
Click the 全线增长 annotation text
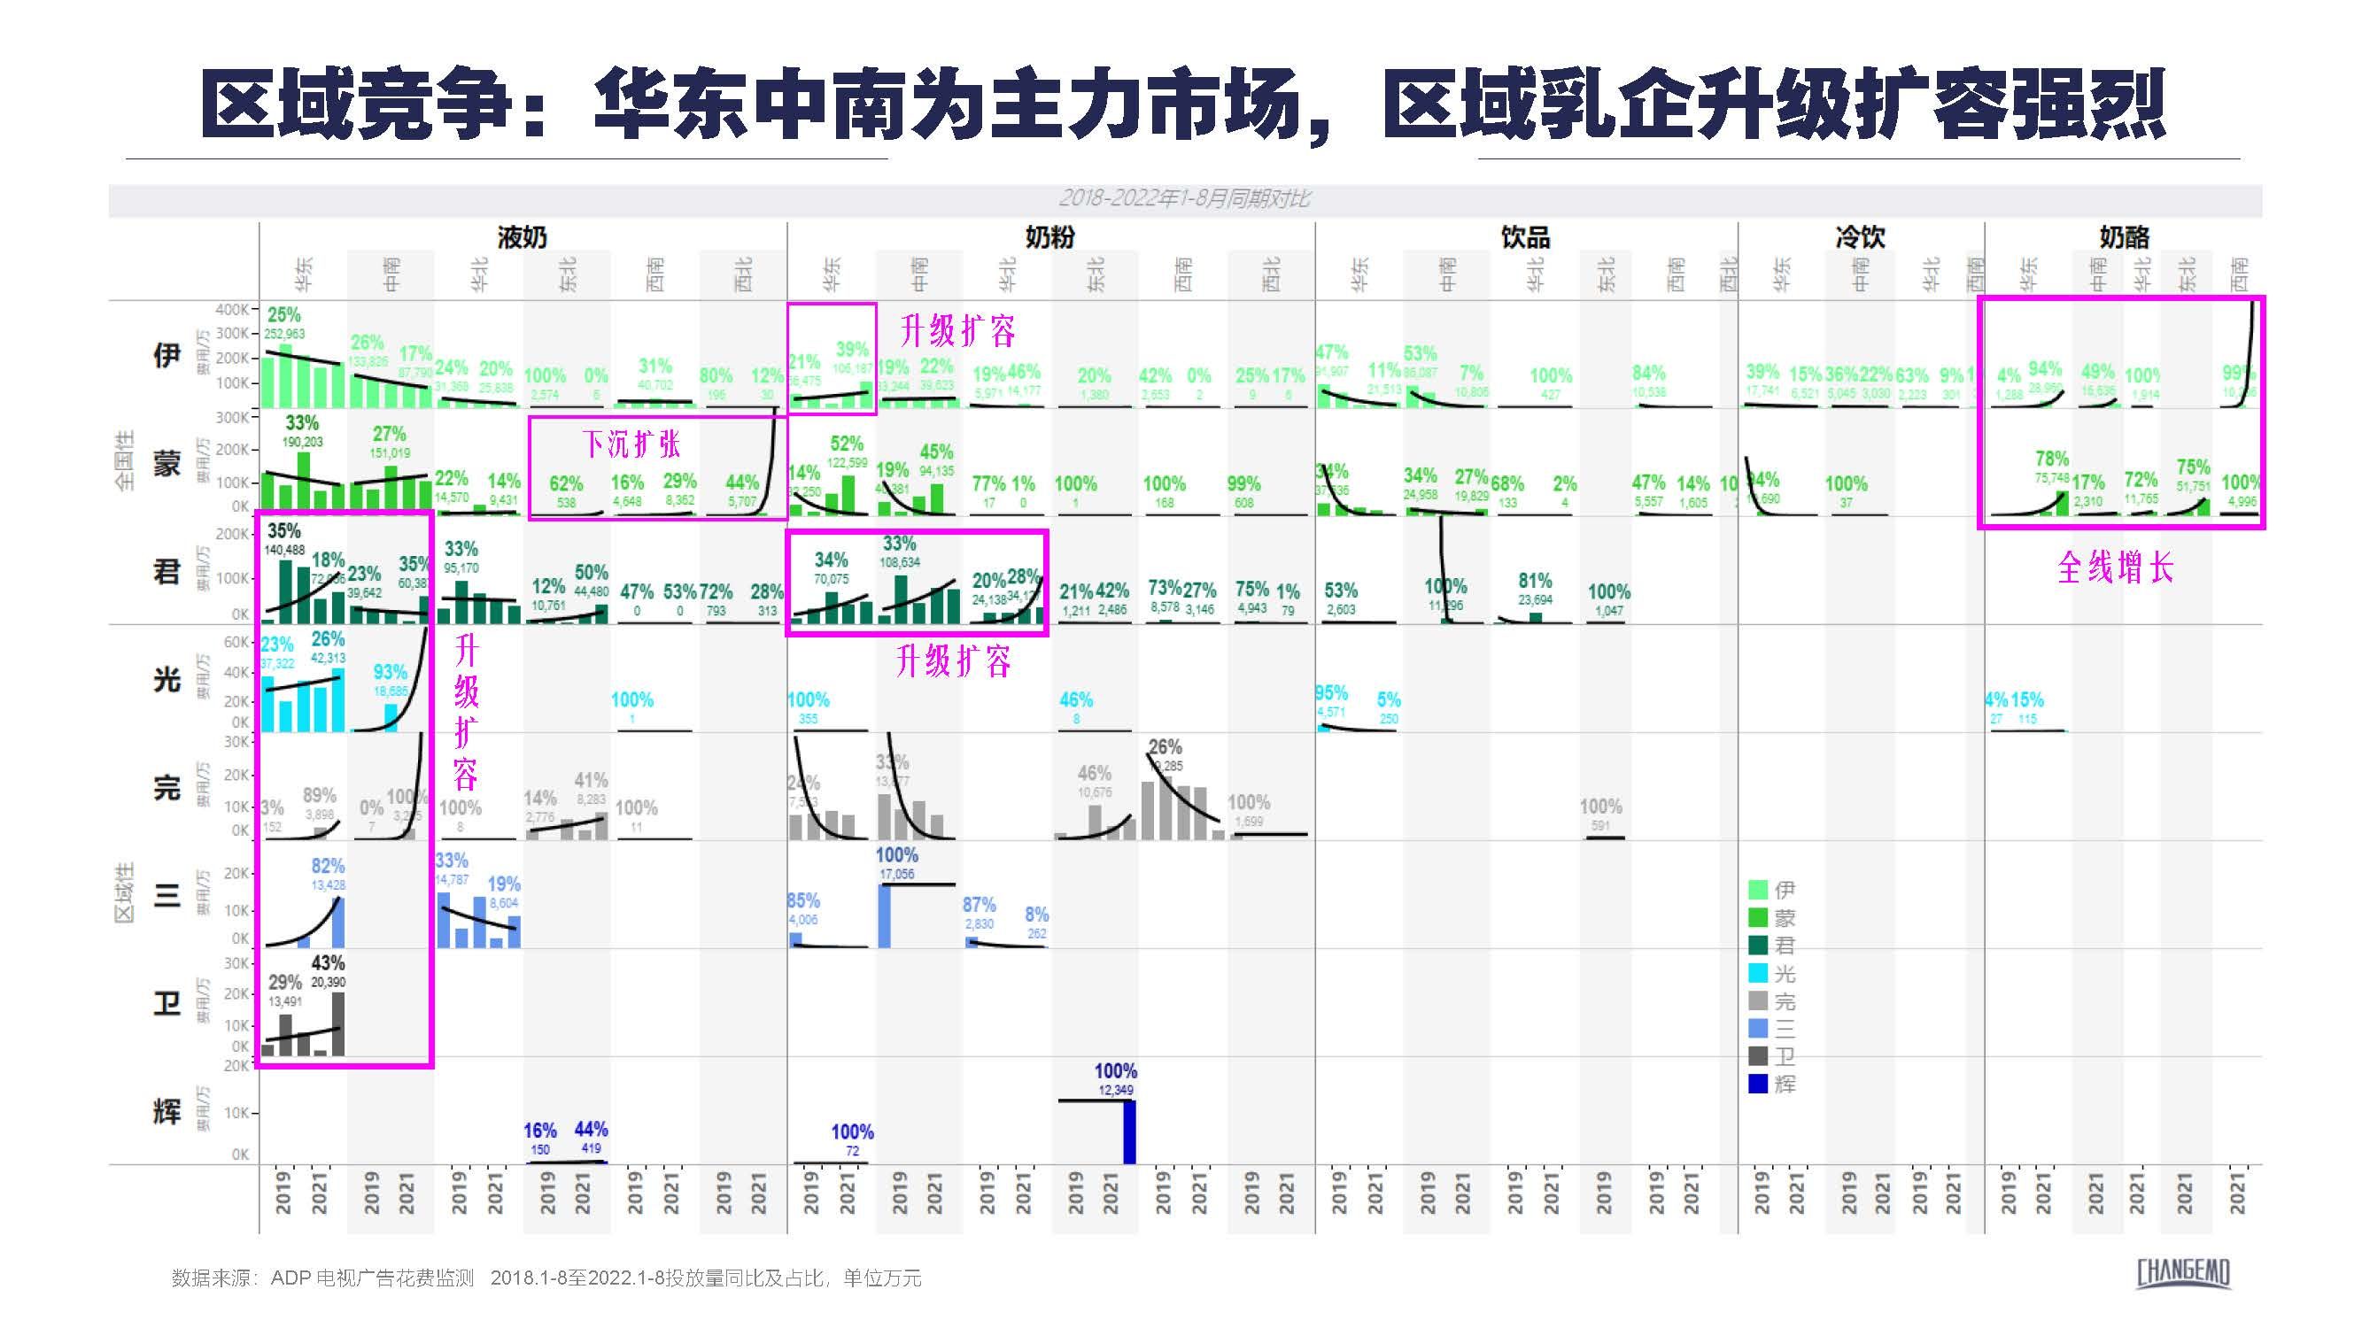click(x=2115, y=567)
